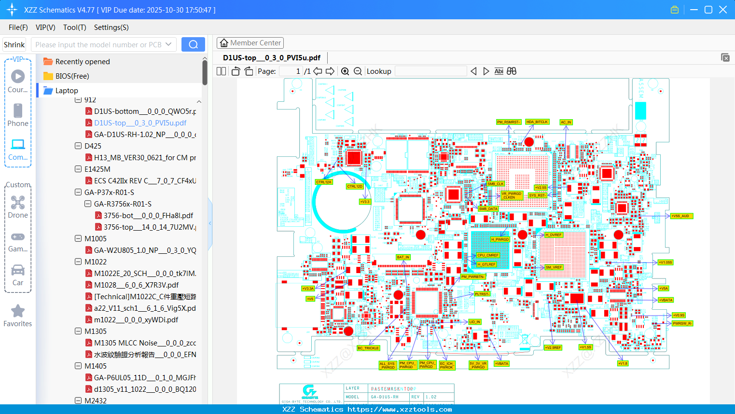
Task: Select the Phone category icon
Action: click(x=18, y=115)
